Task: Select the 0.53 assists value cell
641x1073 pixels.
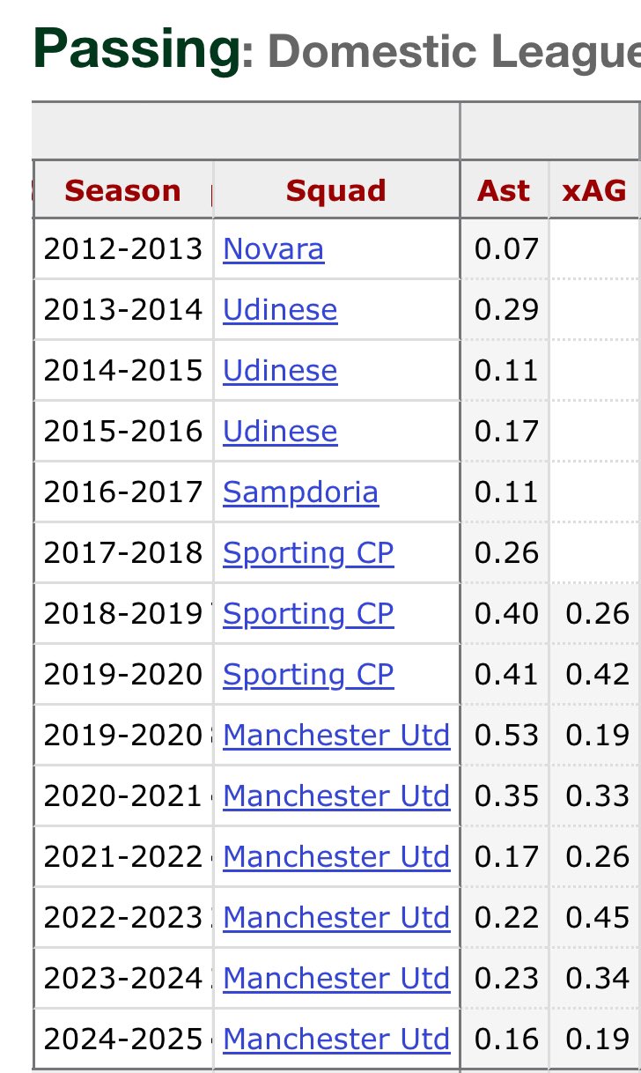Action: [x=505, y=736]
